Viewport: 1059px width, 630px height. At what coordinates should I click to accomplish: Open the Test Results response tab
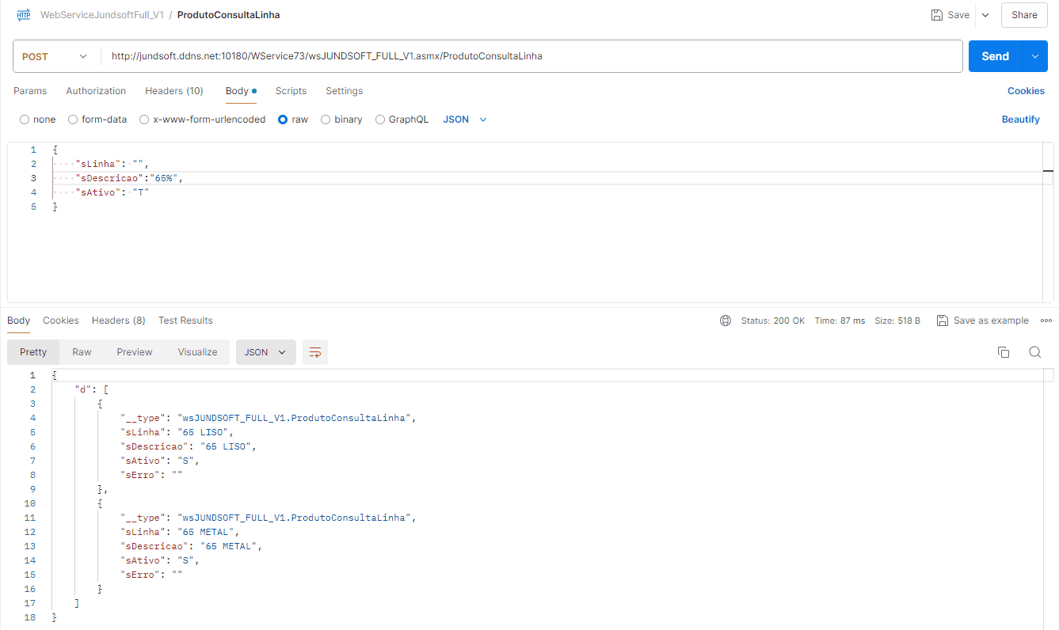[185, 321]
